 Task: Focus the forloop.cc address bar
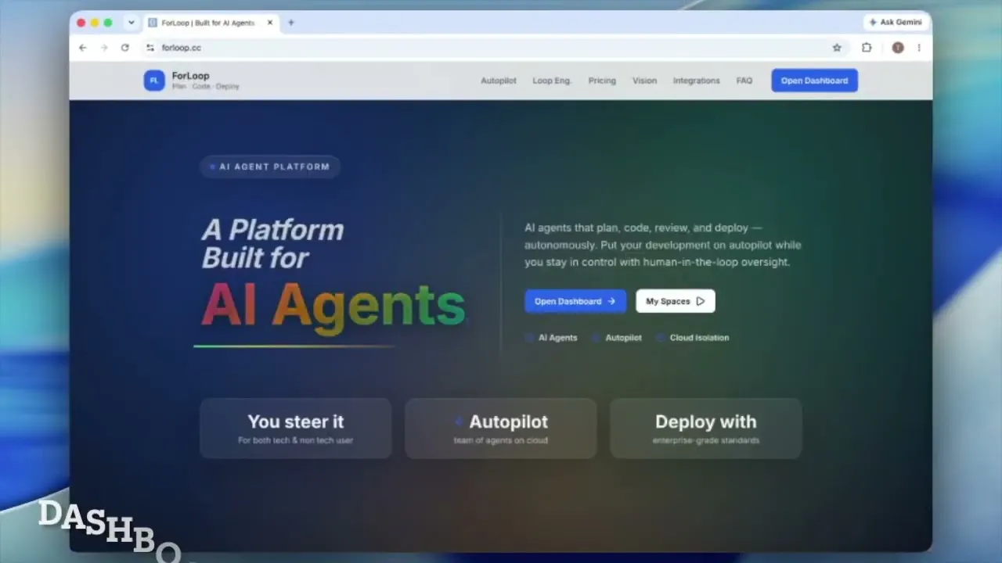click(x=493, y=48)
